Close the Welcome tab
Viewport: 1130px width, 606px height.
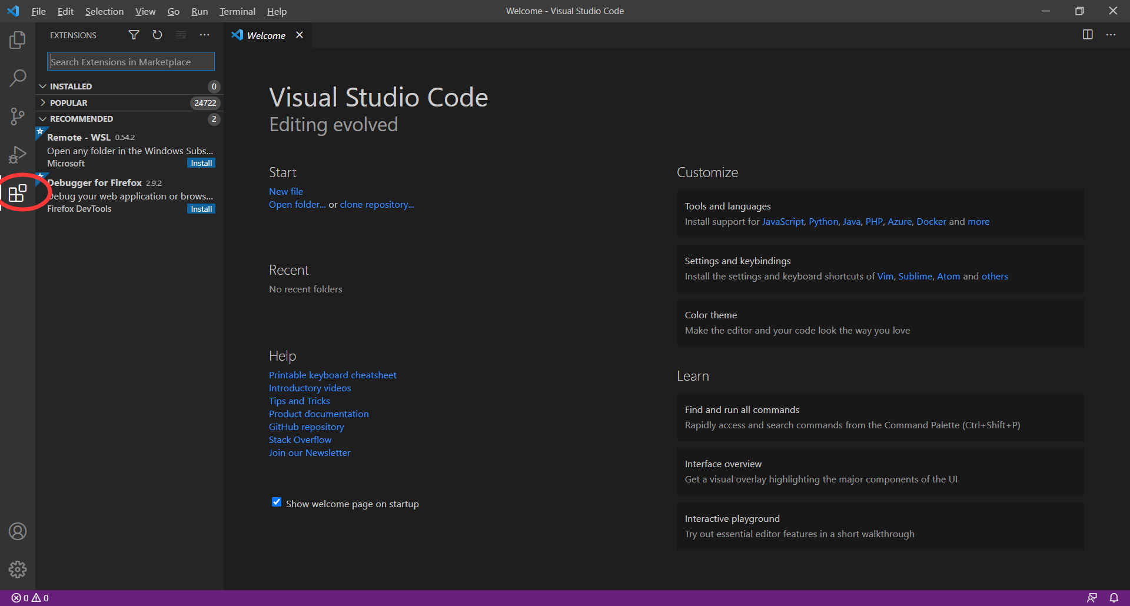coord(300,35)
